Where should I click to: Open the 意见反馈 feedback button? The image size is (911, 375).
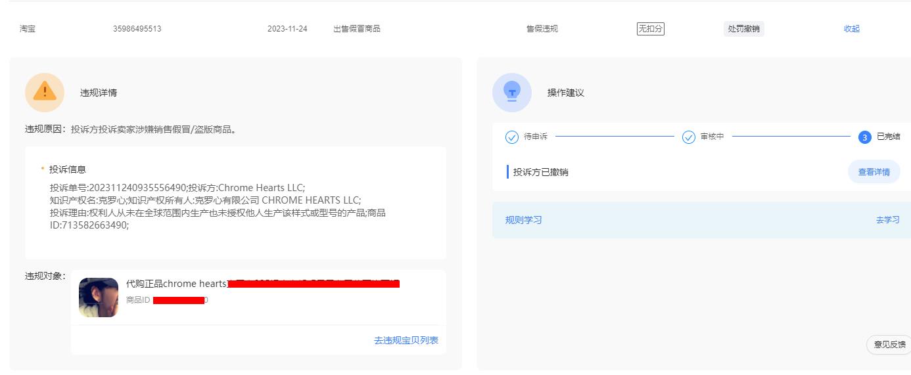click(889, 344)
